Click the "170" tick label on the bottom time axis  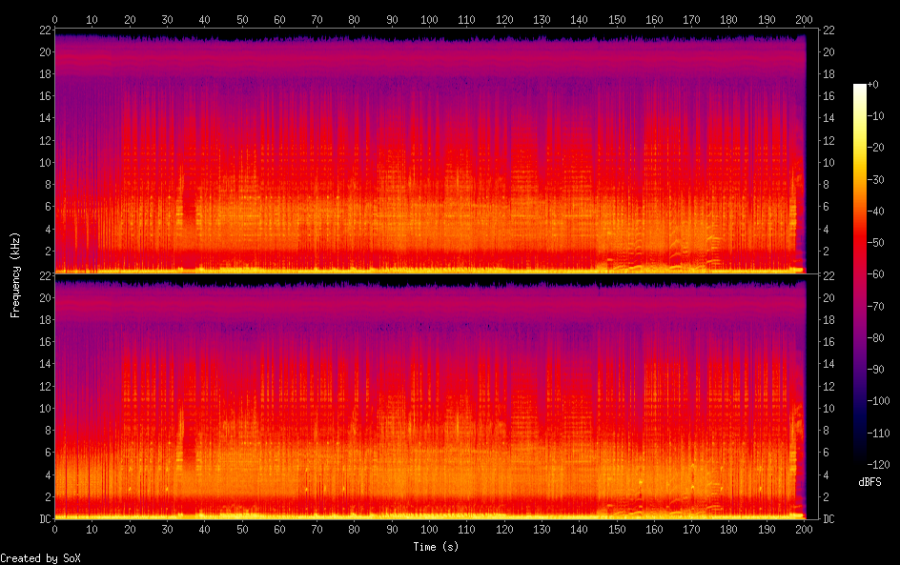[691, 529]
